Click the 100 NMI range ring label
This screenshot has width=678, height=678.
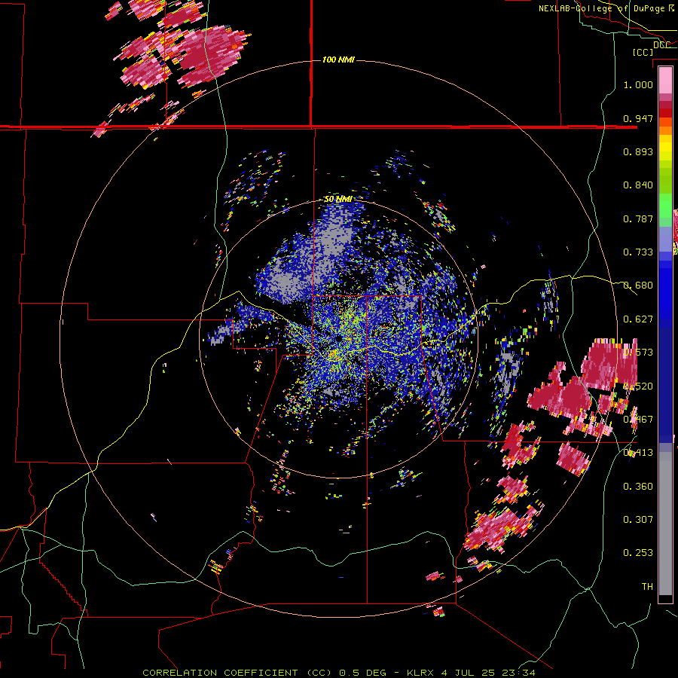[x=338, y=60]
